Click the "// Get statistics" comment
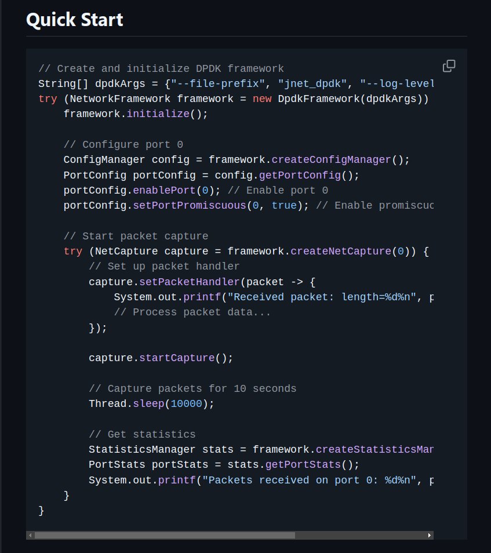Viewport: 491px width, 553px height. [142, 435]
